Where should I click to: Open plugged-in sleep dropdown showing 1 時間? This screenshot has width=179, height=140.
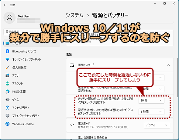coord(151,112)
